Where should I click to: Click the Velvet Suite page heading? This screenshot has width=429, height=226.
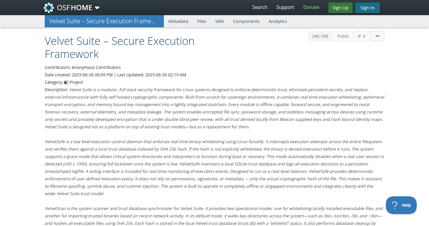pos(119,48)
